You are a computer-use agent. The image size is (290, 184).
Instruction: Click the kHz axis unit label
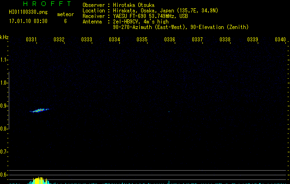4,37
